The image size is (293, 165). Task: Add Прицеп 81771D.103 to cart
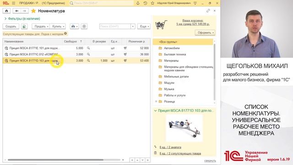[125, 60]
